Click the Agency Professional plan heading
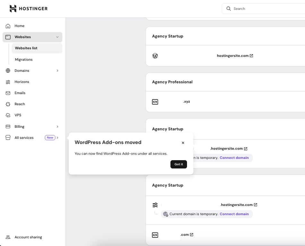The image size is (305, 246). coord(172,82)
